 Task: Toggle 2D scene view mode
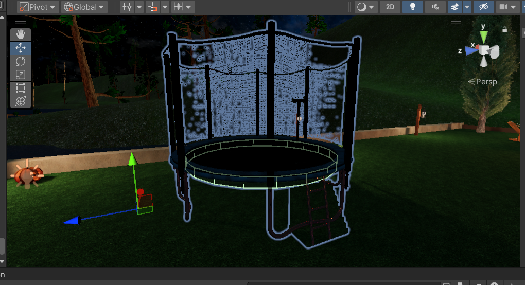coord(390,7)
